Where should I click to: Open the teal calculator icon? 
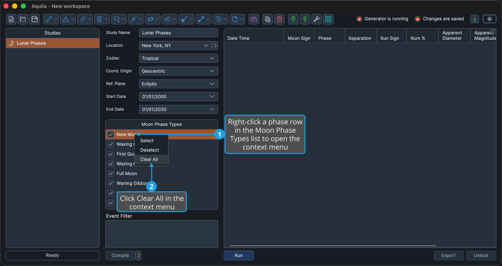(x=328, y=19)
